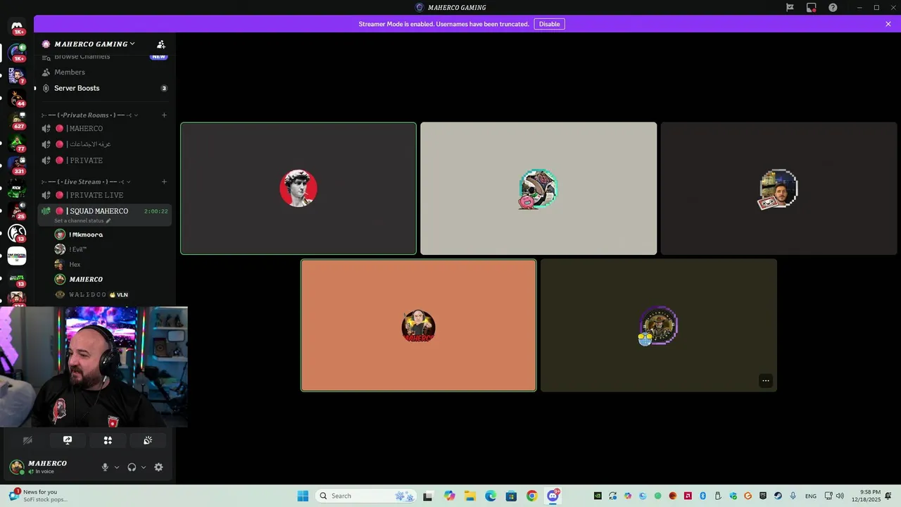Disable Streamer Mode via banner button
The width and height of the screenshot is (901, 507).
(549, 24)
